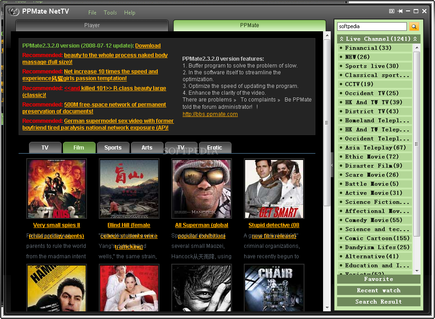Click the red wedding couple poster thumbnail

129,288
